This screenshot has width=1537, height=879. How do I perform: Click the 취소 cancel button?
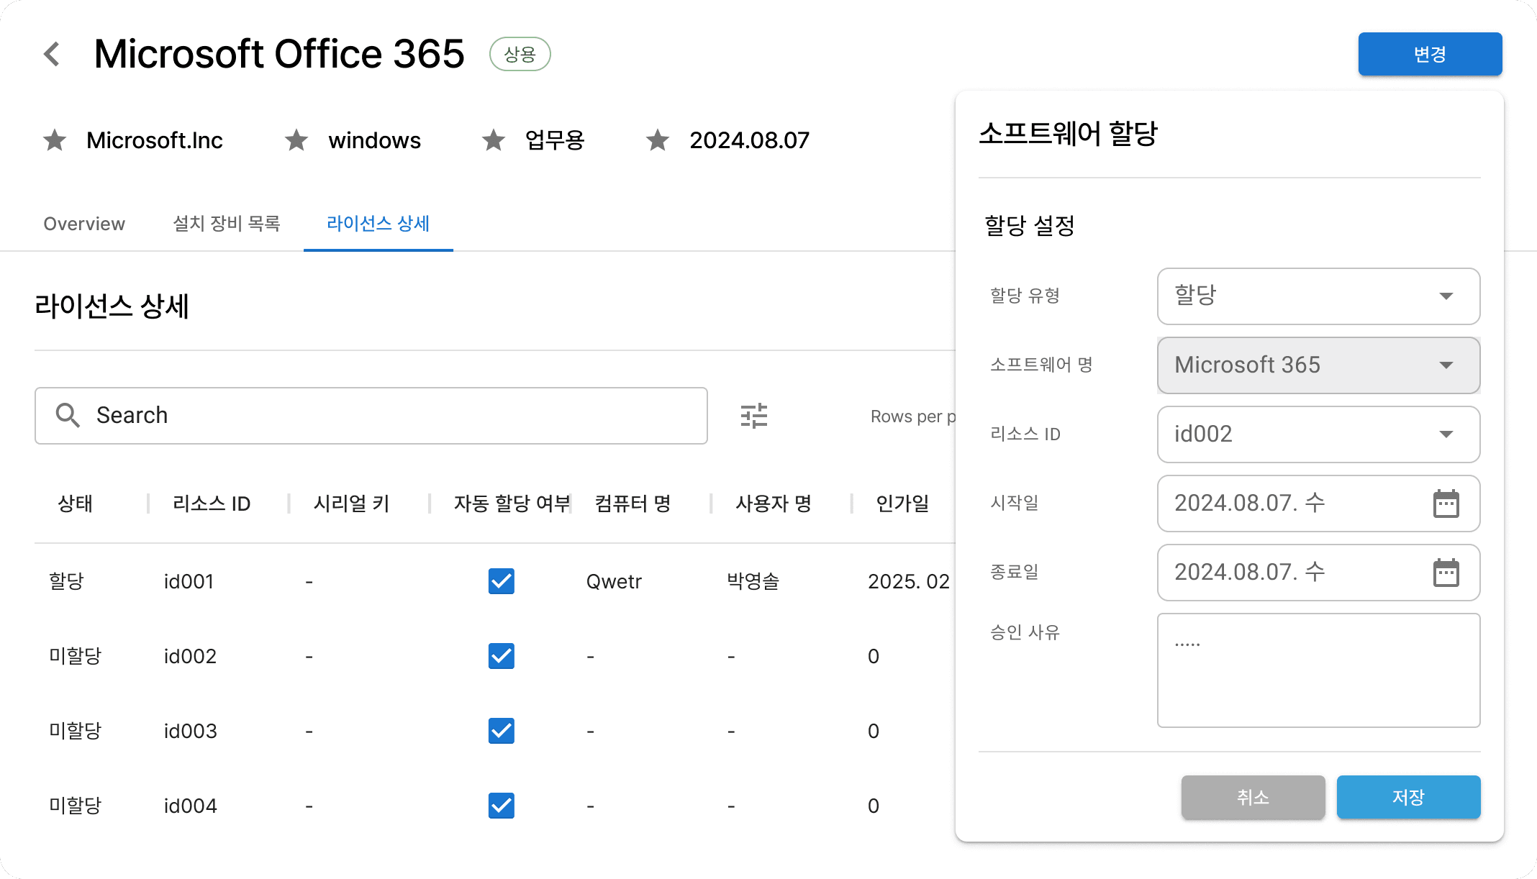pyautogui.click(x=1253, y=797)
